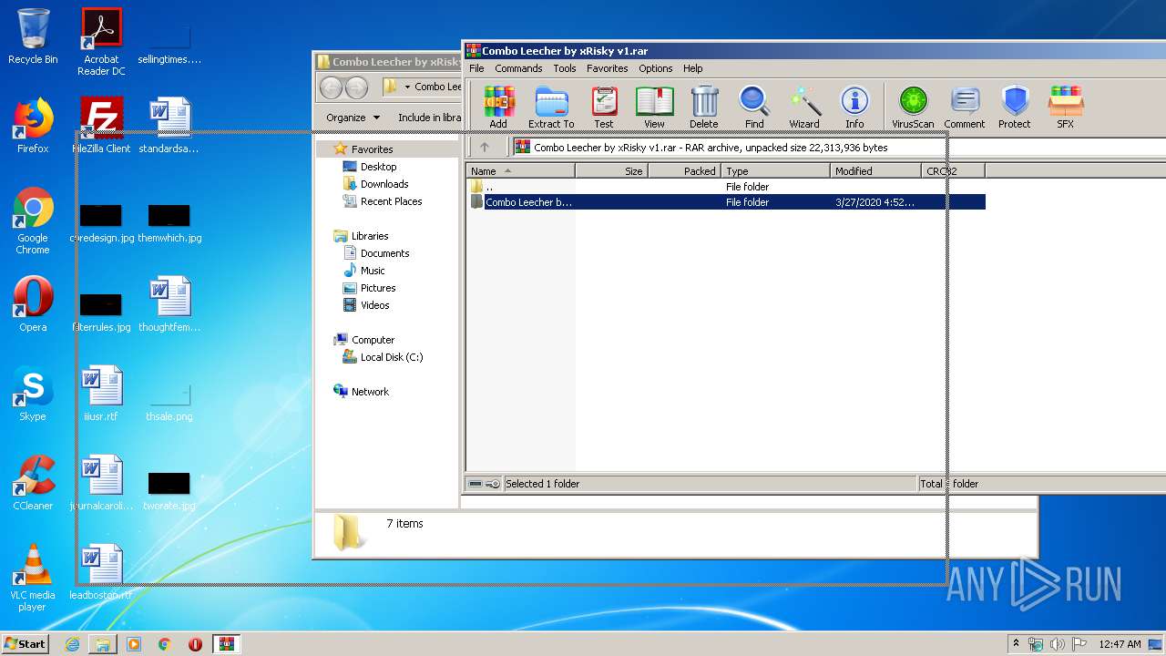Open the Tools menu

(565, 68)
